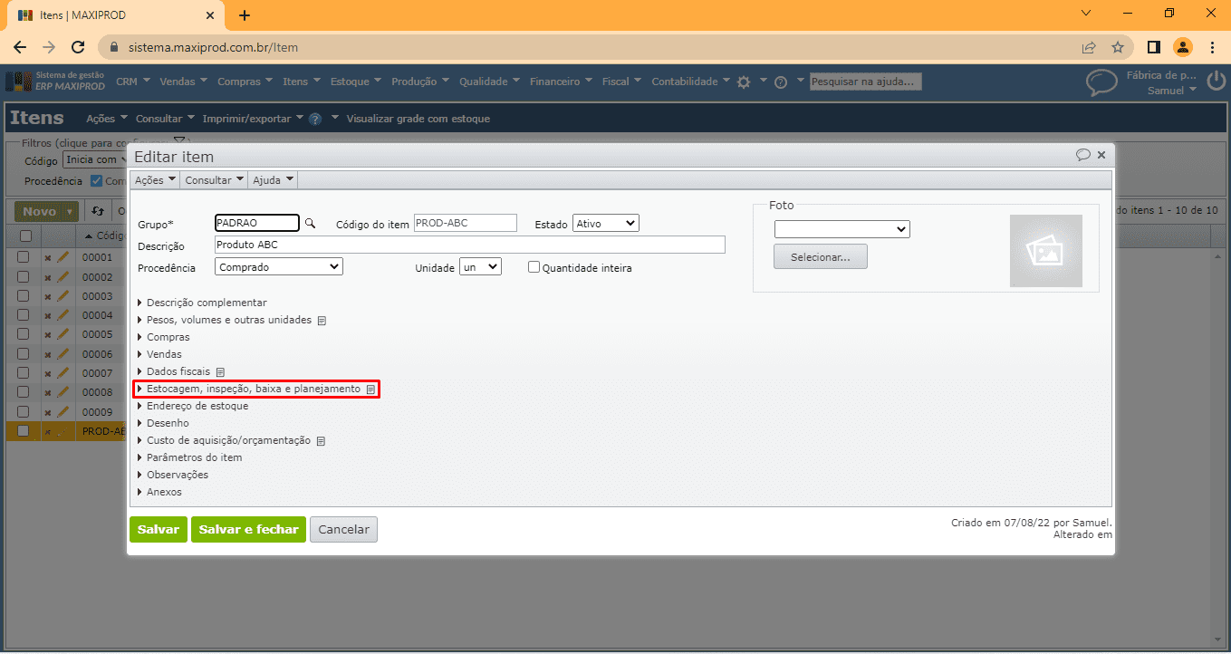This screenshot has width=1231, height=654.
Task: Toggle the Quantidade inteira checkbox
Action: (534, 267)
